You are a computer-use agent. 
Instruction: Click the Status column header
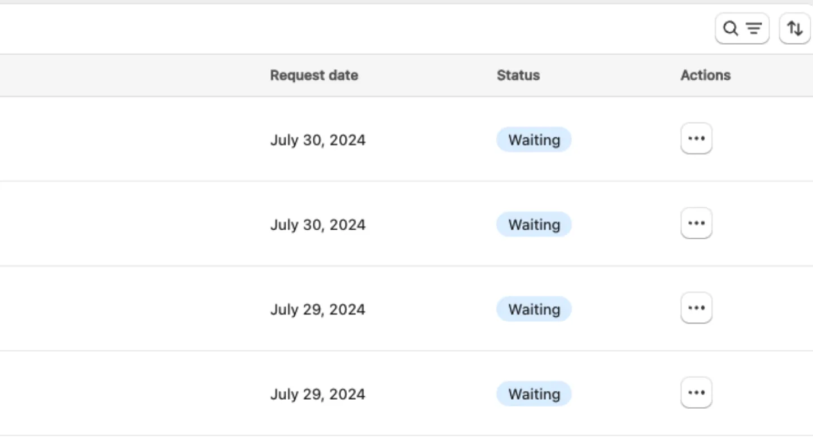pyautogui.click(x=518, y=75)
